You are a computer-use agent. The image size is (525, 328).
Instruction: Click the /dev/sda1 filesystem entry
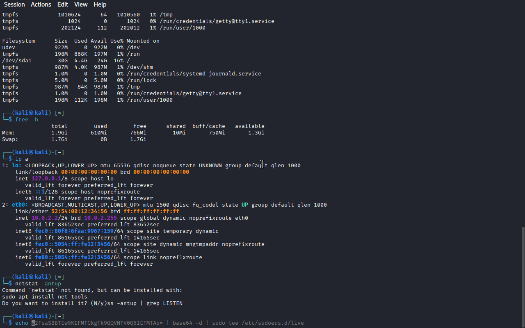pos(17,60)
